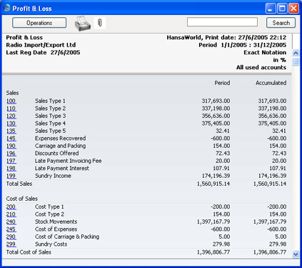Close the Profit & Loss window
302x268 pixels.
293,9
